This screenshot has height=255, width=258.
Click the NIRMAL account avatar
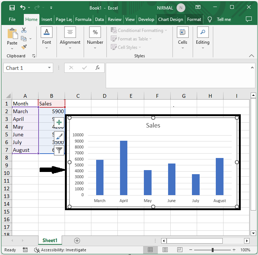coord(181,8)
